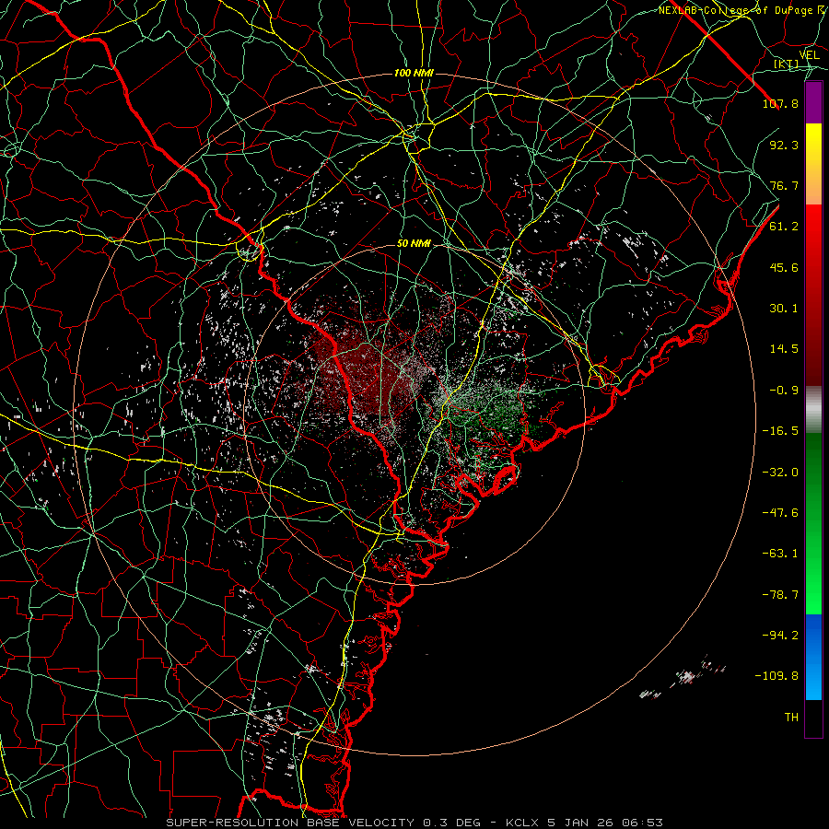Click the -109.8 velocity scale value
829x829 pixels.
point(776,676)
